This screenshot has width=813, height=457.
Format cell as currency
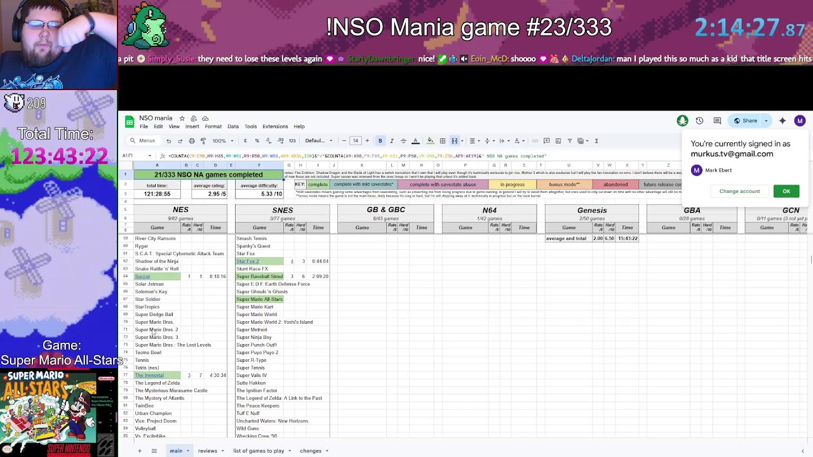[x=245, y=141]
